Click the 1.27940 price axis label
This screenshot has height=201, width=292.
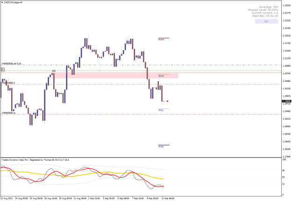point(286,157)
